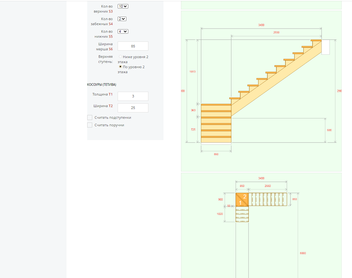Screen dimensions: 352x278
Task: Click the 1813 height dimension label
Action: [192, 72]
